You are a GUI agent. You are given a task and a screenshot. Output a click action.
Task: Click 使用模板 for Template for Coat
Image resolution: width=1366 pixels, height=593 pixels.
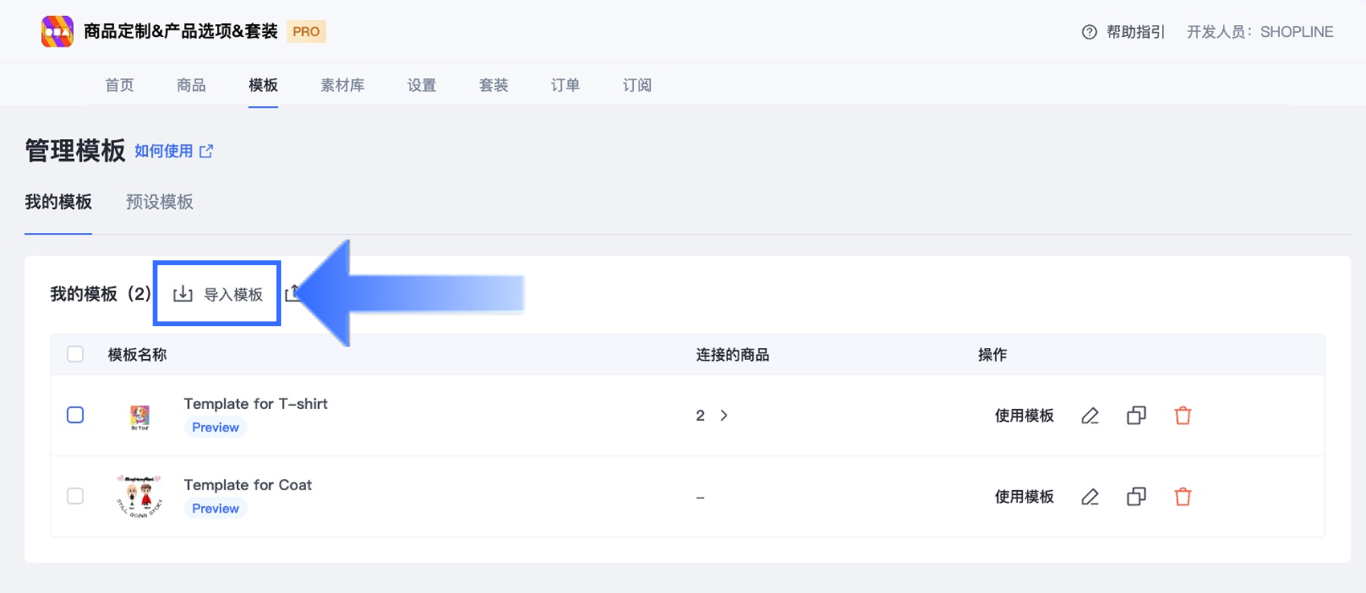1024,497
